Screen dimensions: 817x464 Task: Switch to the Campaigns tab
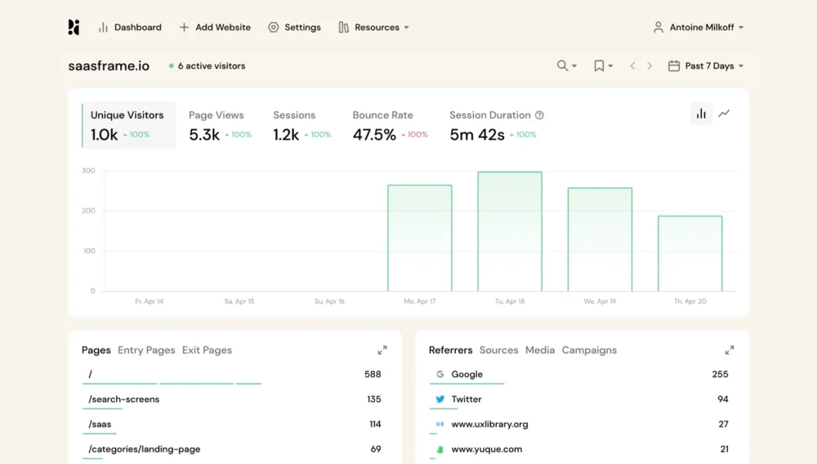[x=589, y=350]
